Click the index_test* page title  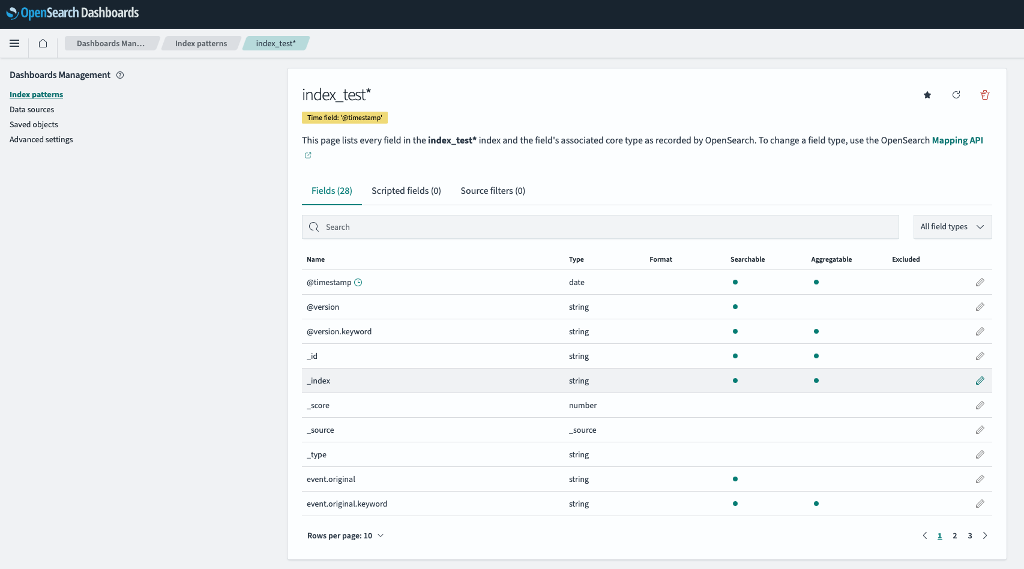pyautogui.click(x=337, y=95)
